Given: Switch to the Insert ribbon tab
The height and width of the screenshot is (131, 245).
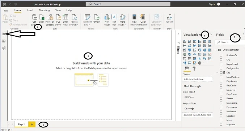Looking at the screenshot, I should (30, 10).
